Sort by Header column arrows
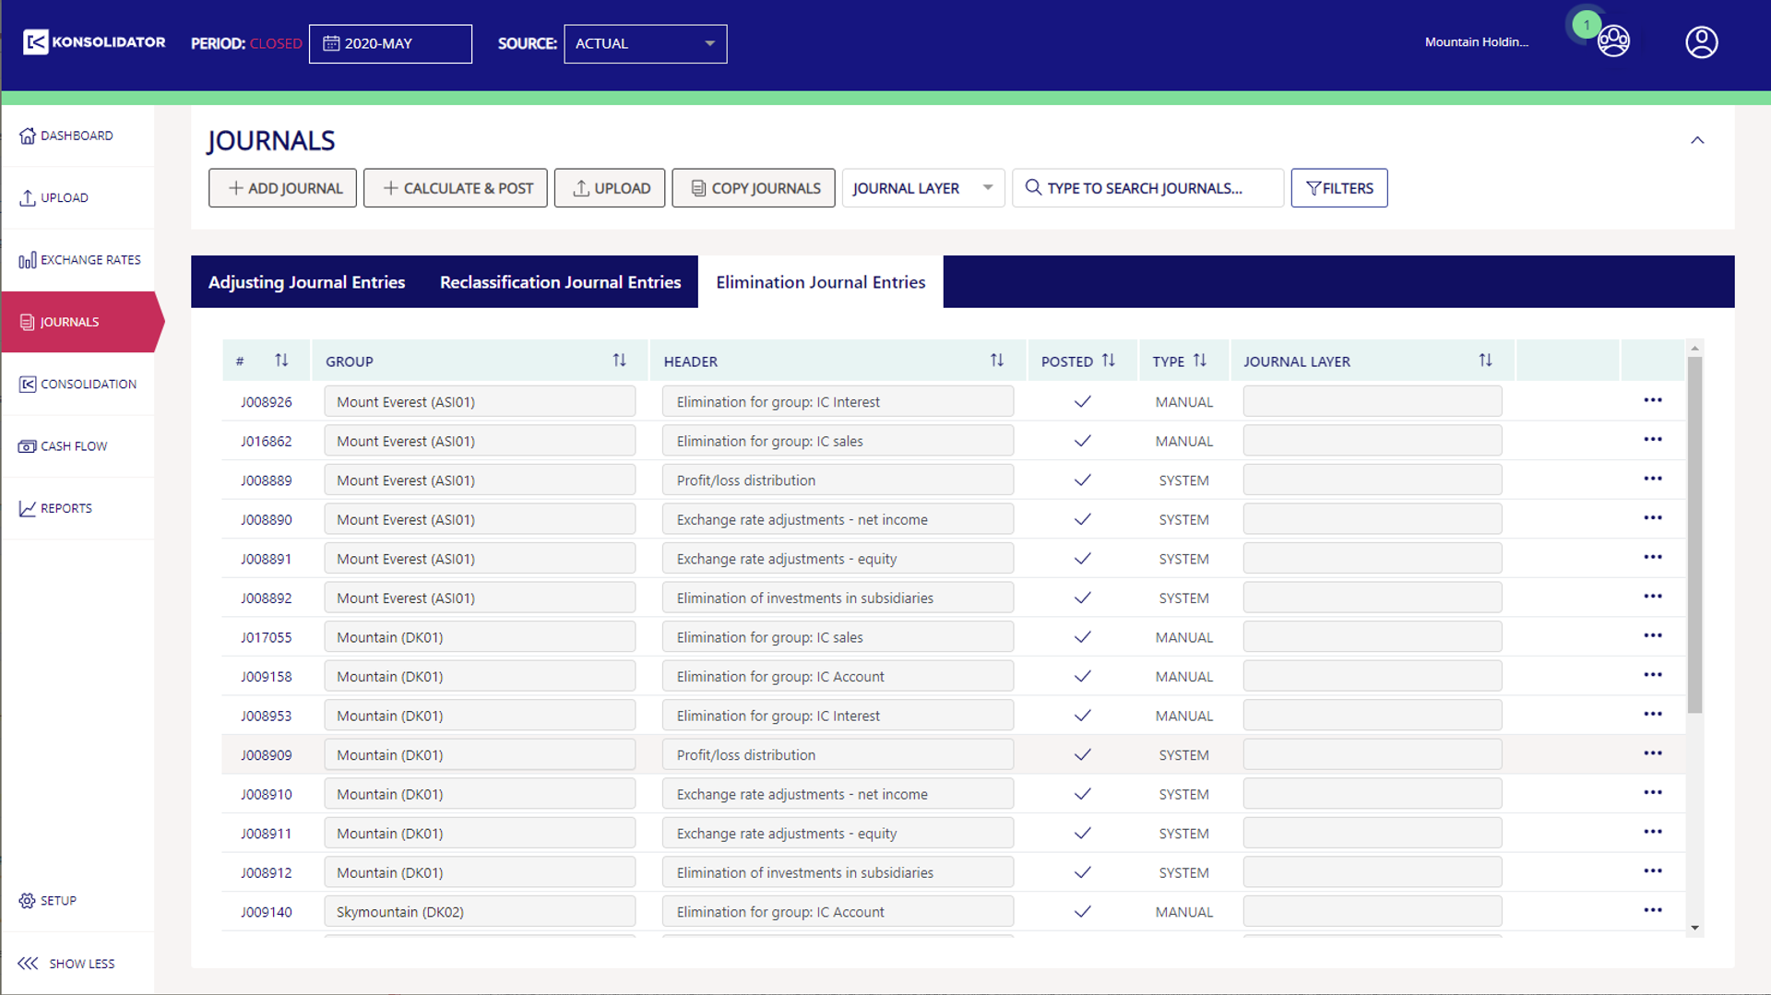The width and height of the screenshot is (1771, 995). pos(996,361)
